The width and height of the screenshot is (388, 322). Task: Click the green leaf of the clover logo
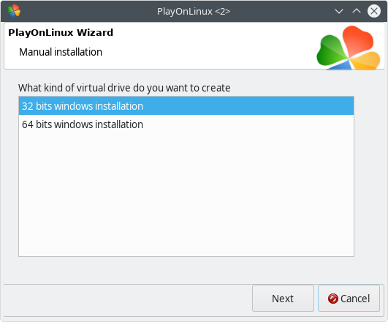click(x=330, y=50)
